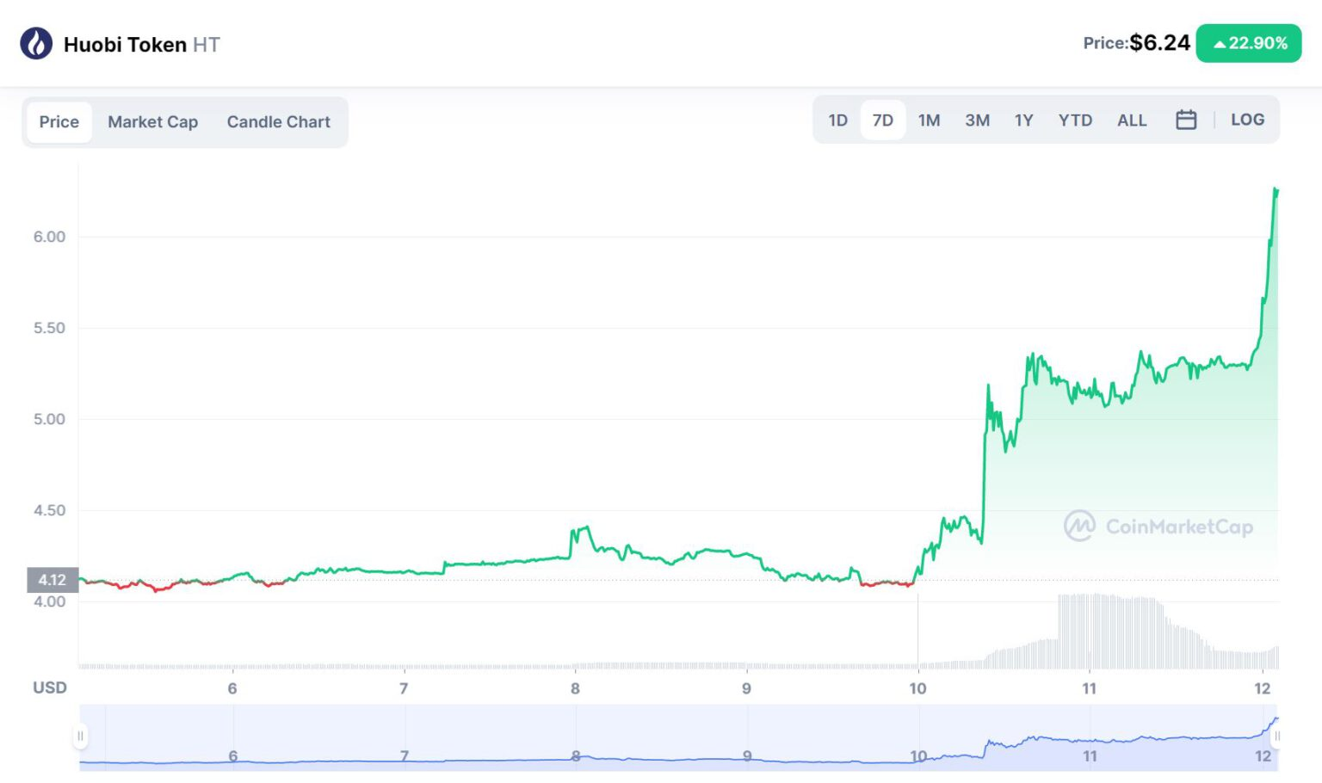Click the Huobi Token flame logo
Viewport: 1322px width, 783px height.
(36, 43)
